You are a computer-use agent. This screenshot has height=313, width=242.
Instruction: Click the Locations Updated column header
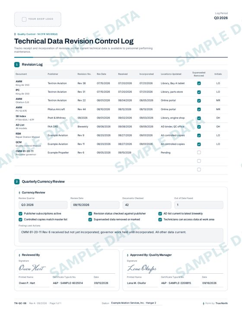(171, 74)
